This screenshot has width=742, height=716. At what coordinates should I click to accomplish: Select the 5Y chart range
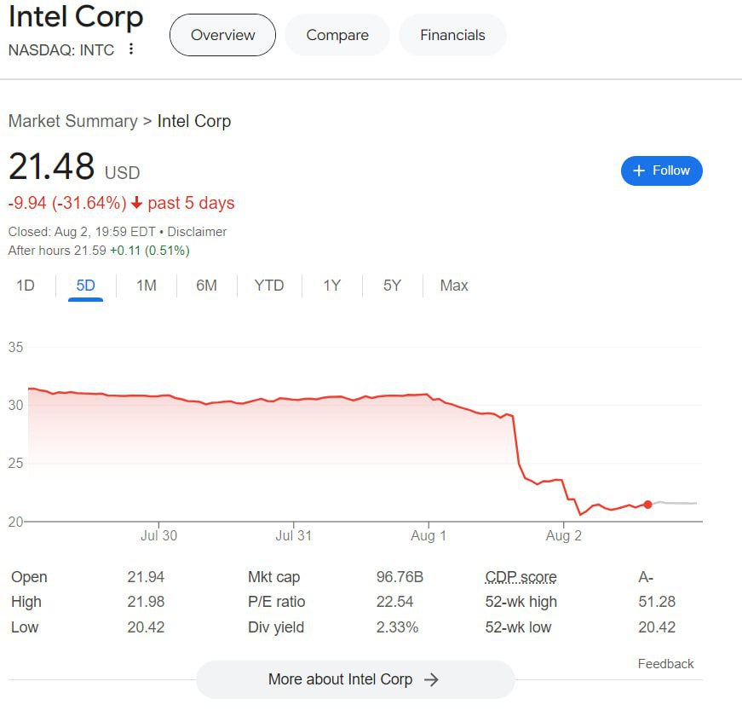[392, 286]
